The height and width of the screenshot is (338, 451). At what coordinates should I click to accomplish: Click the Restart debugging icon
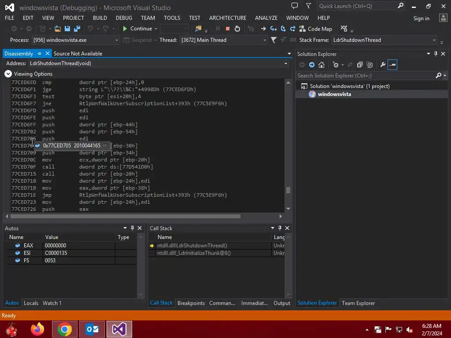click(x=237, y=29)
